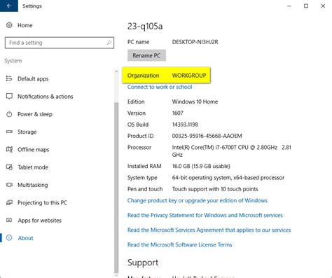This screenshot has width=332, height=278.
Task: Select Offline maps in sidebar
Action: [34, 150]
